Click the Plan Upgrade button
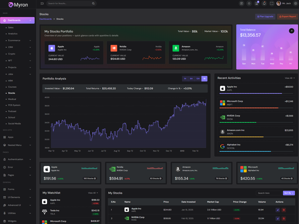 point(265,16)
